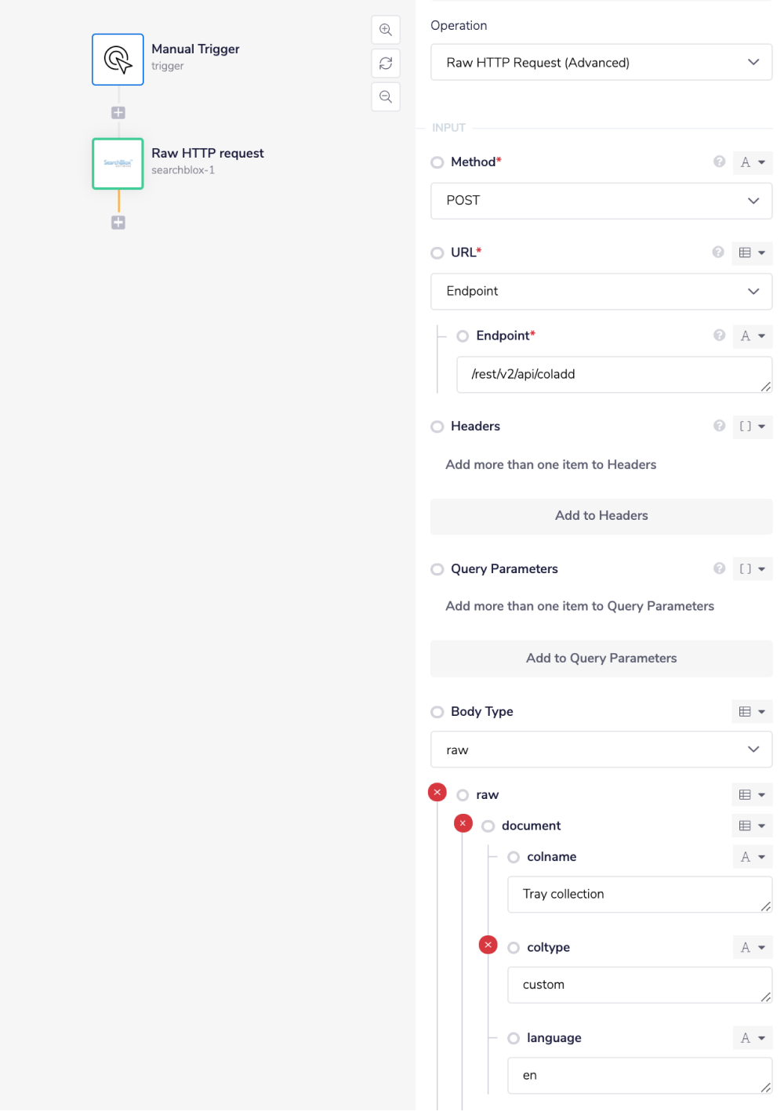Add step below Raw HTTP request
The width and height of the screenshot is (784, 1111).
click(118, 223)
